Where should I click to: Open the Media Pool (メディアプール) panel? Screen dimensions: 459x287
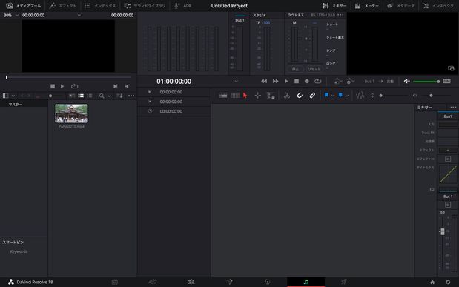tap(23, 6)
